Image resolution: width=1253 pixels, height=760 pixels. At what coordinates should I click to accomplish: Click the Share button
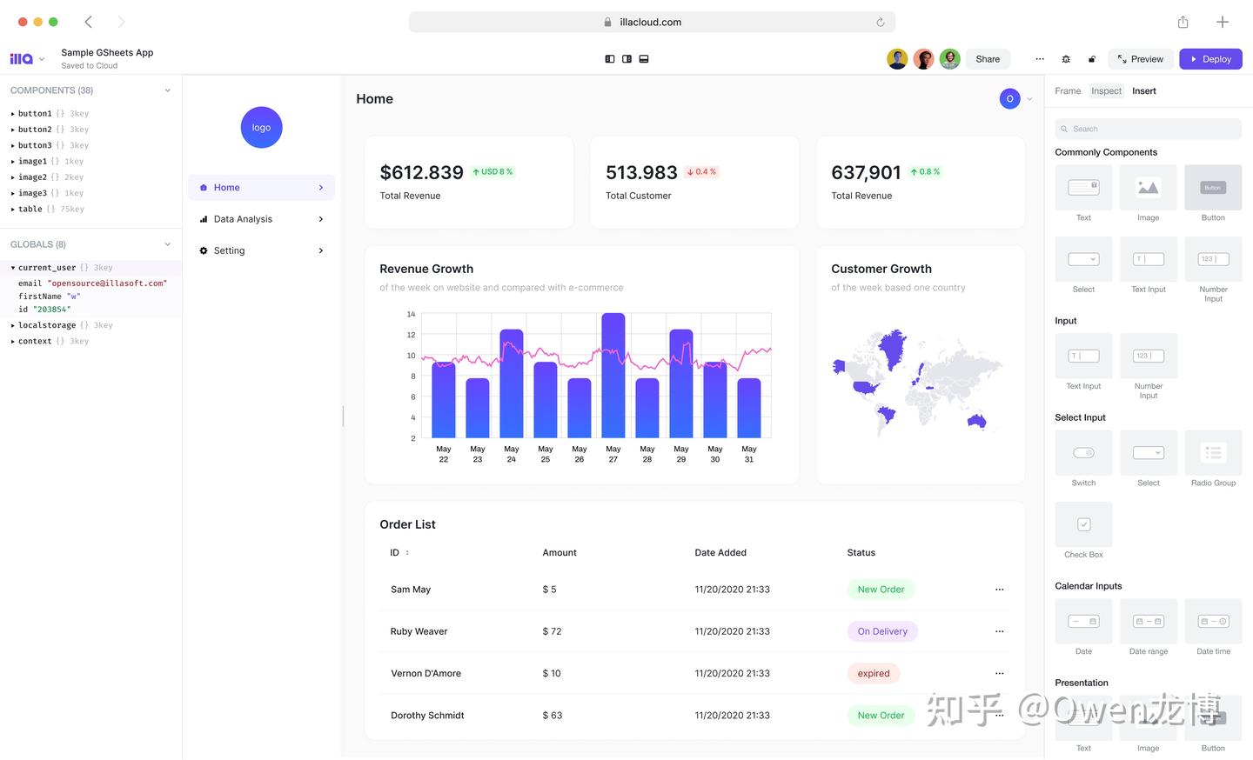pos(987,58)
